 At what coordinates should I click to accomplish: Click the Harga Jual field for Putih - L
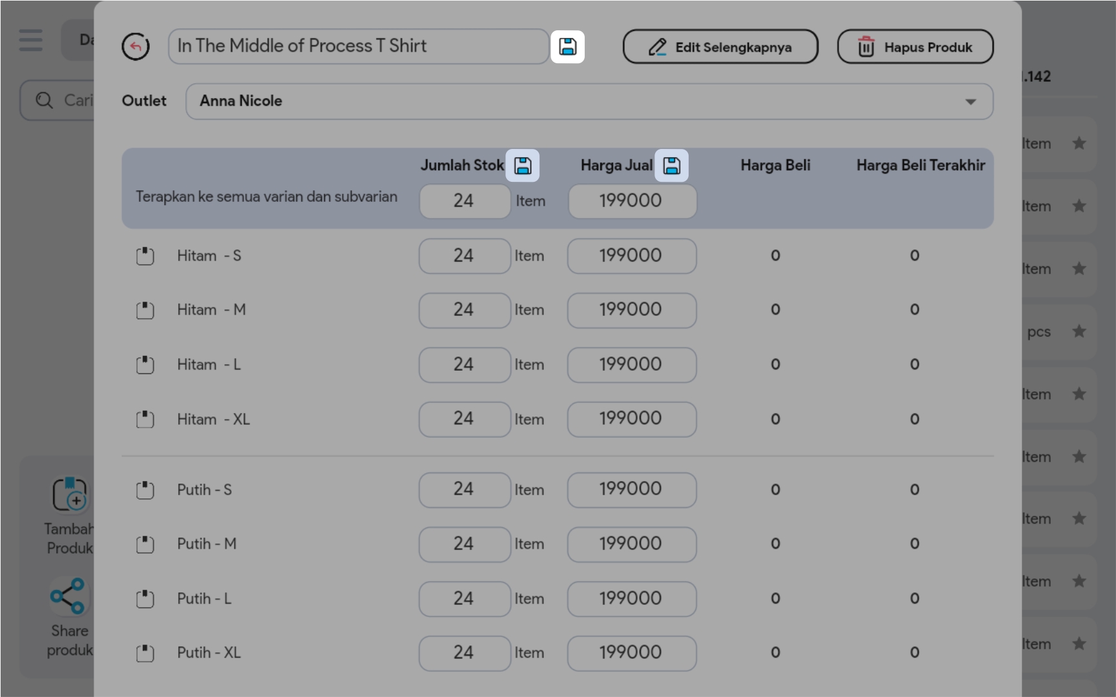point(631,598)
